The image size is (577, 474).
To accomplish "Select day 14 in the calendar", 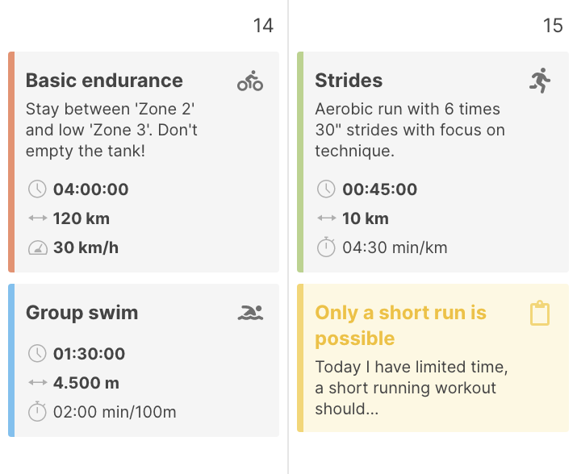I will click(263, 26).
